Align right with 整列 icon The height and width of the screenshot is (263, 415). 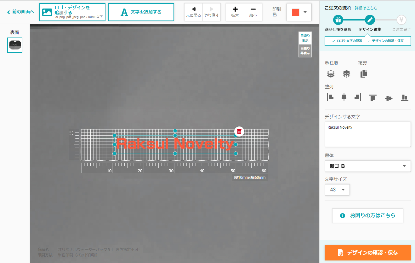358,97
